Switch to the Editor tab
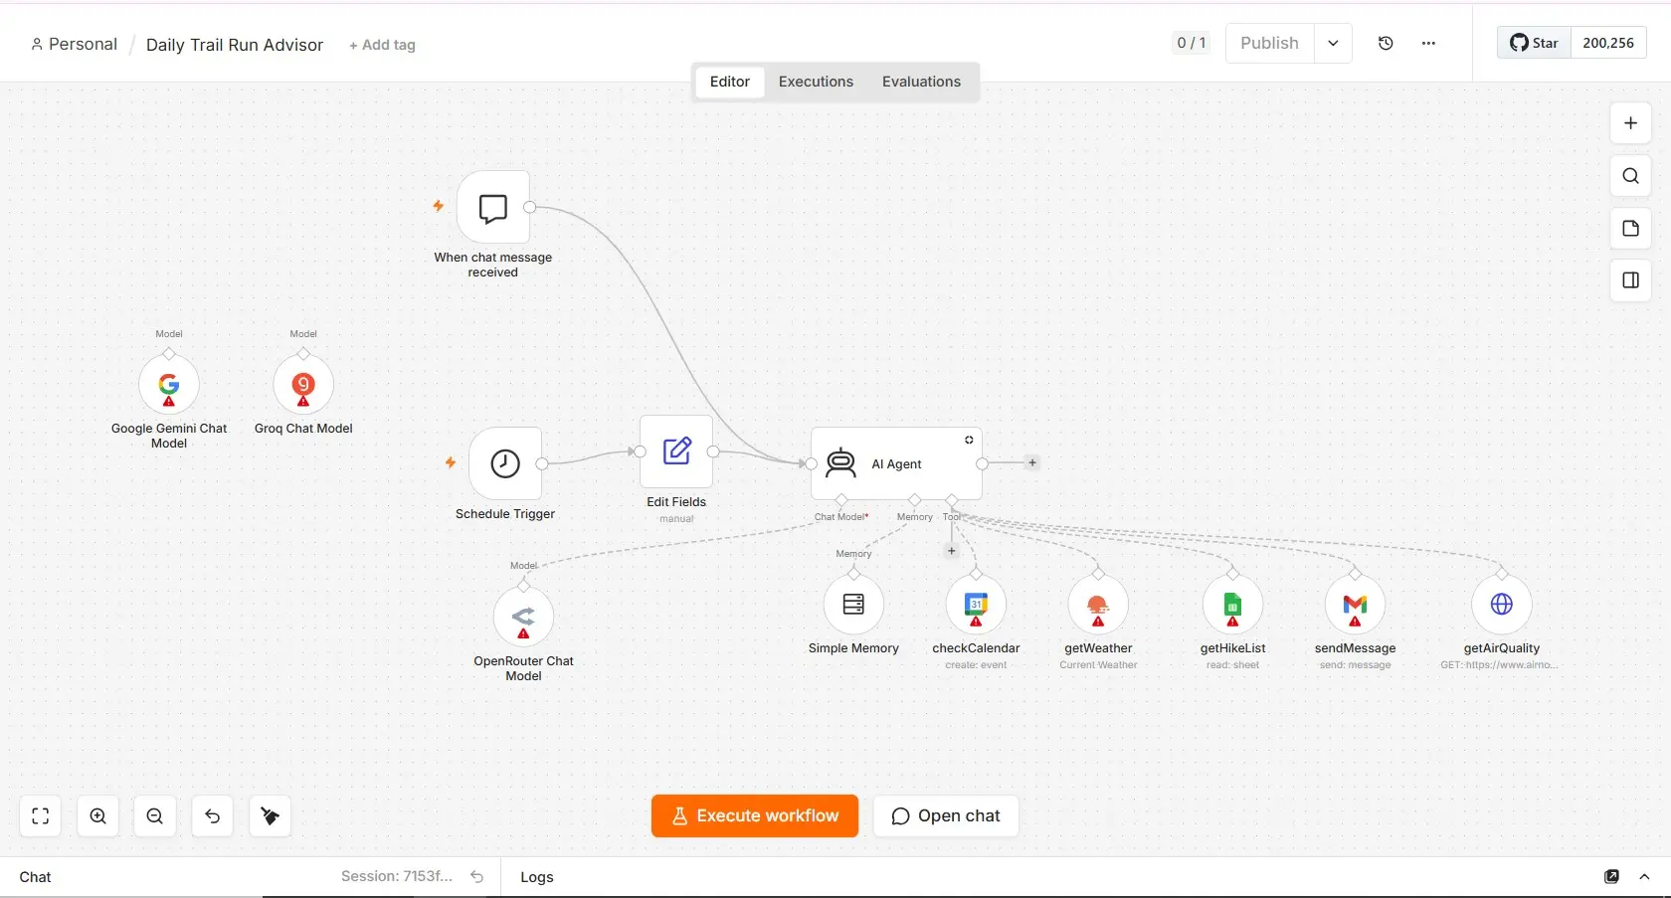Viewport: 1671px width, 898px height. coord(730,82)
